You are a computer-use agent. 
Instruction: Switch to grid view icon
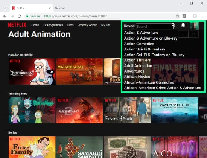point(193,34)
